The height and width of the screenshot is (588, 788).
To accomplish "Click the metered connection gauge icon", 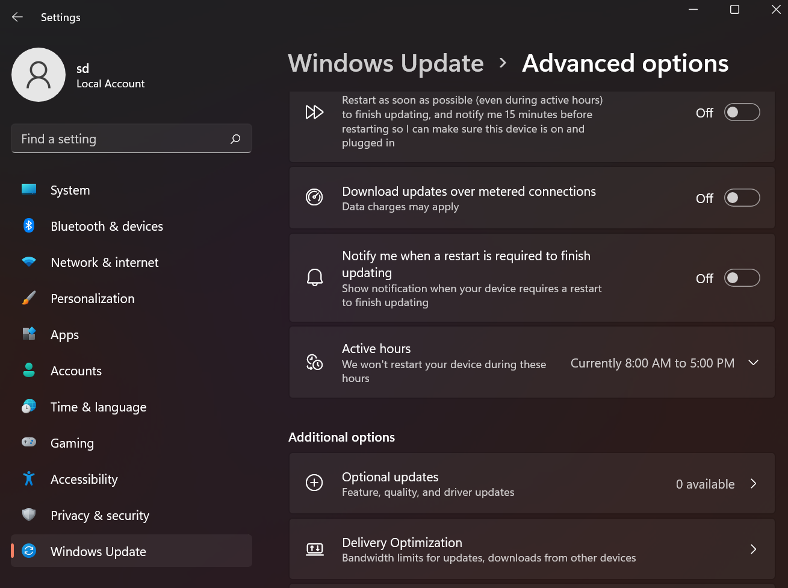I will pos(314,198).
